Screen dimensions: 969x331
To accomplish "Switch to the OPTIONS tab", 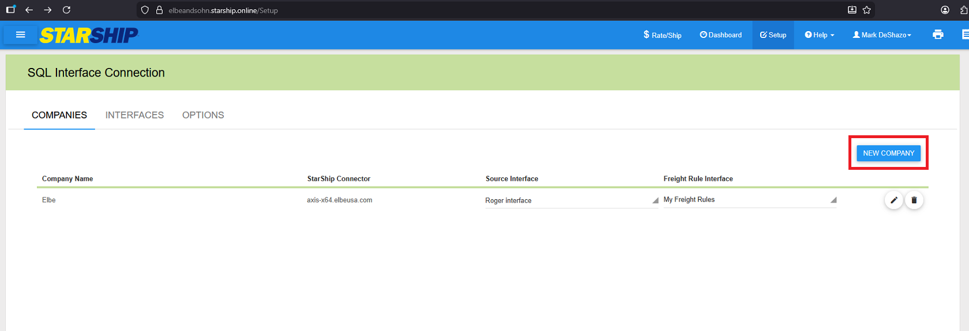I will (x=203, y=115).
